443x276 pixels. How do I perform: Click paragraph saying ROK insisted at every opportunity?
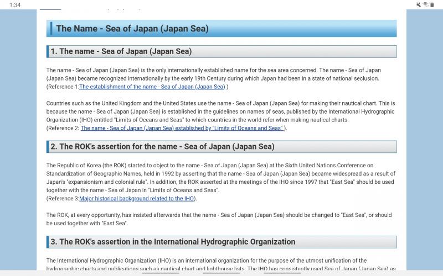point(219,219)
